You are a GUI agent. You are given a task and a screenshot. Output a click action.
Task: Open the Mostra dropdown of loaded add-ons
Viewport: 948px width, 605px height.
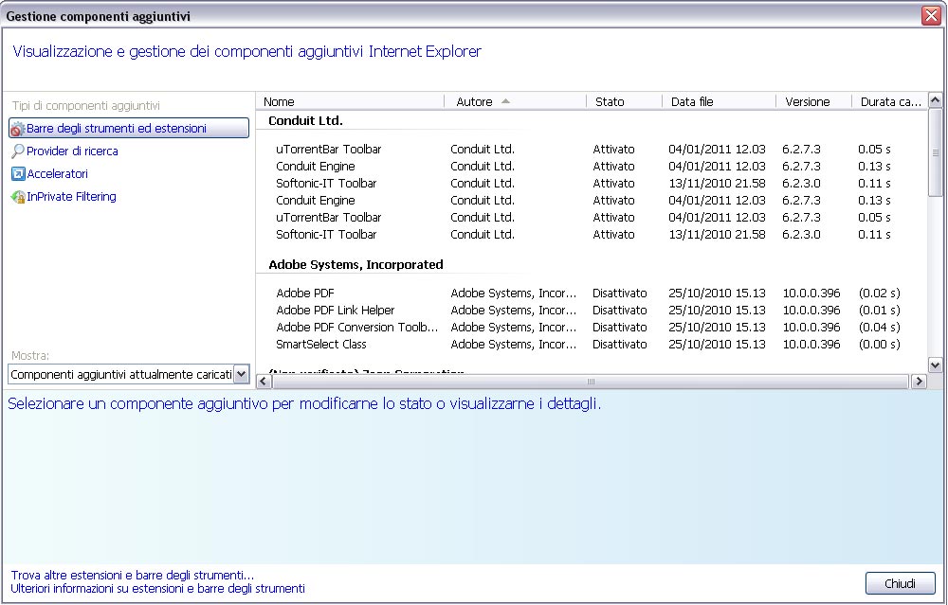tap(128, 374)
